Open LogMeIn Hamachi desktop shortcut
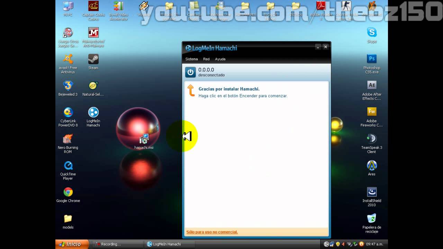Viewport: 443px width, 249px height. click(x=93, y=117)
